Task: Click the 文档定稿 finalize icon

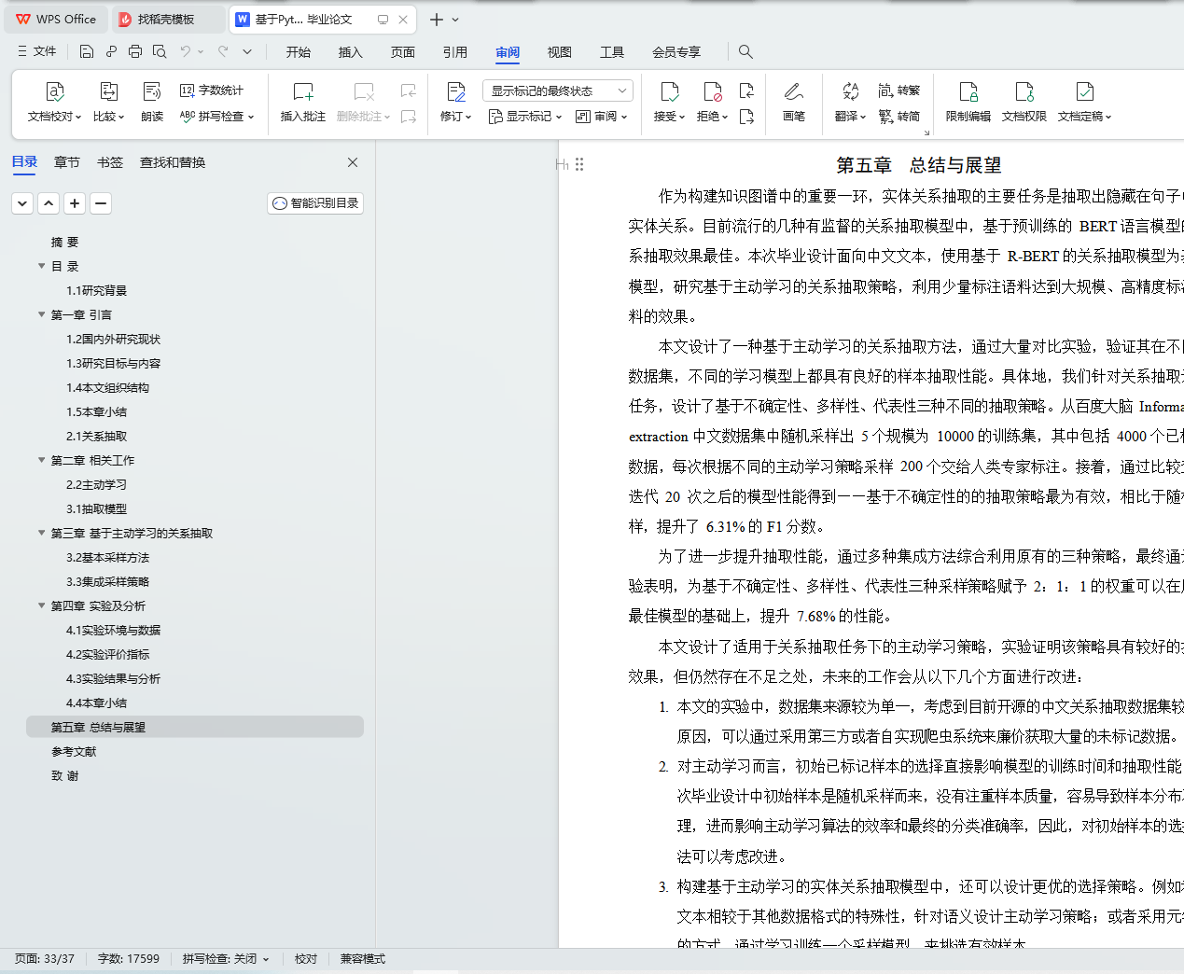Action: (x=1085, y=91)
